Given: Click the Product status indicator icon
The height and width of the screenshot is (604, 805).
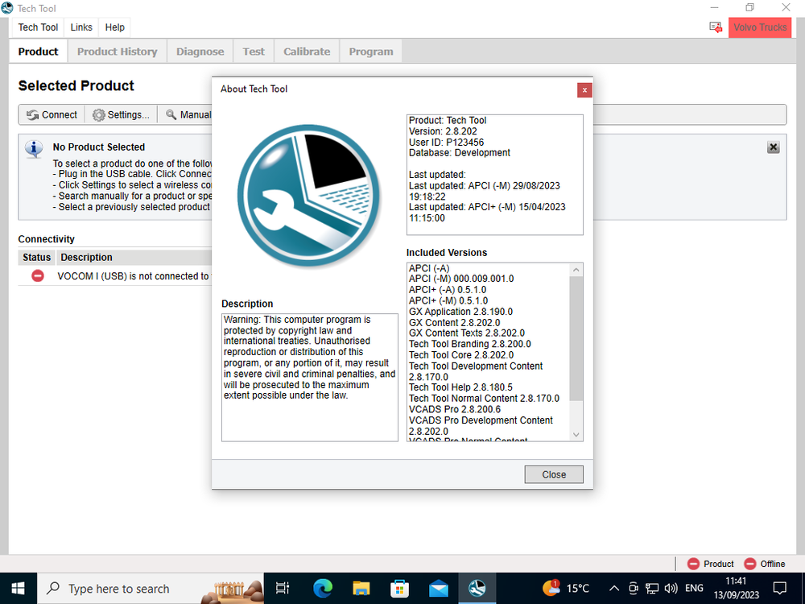Looking at the screenshot, I should point(693,564).
